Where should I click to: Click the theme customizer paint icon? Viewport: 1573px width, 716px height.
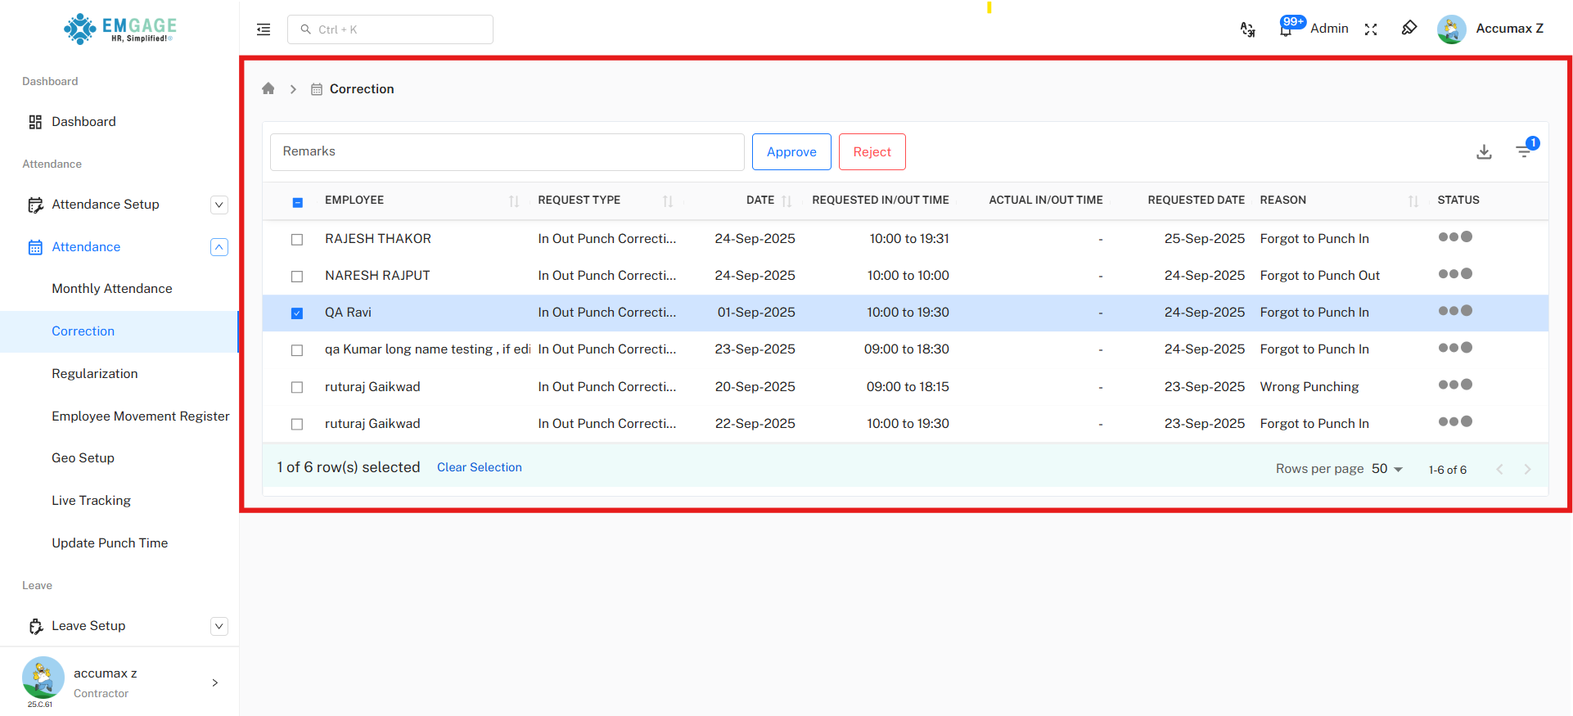click(1408, 29)
